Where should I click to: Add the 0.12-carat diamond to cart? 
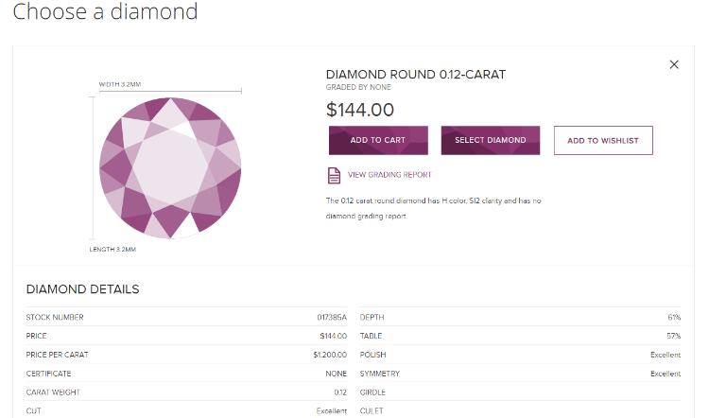click(378, 140)
